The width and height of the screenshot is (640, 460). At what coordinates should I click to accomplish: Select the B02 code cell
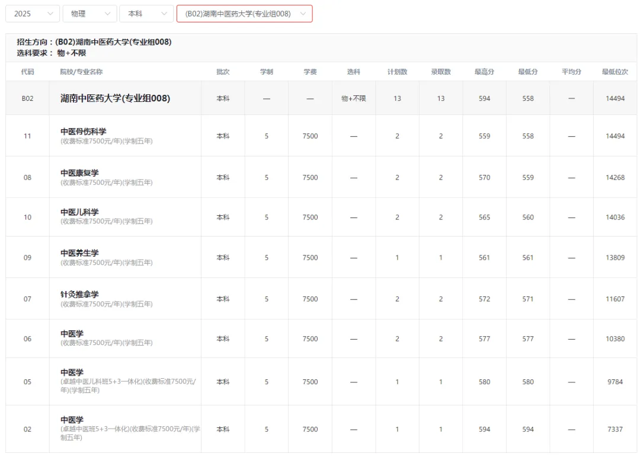tap(27, 98)
